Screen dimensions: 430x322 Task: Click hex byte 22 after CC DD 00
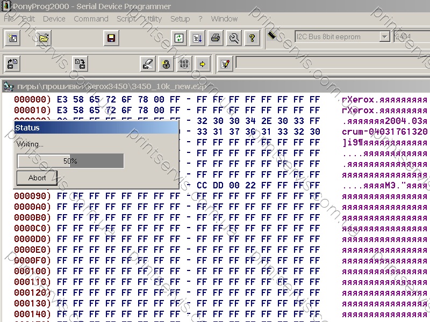point(250,185)
